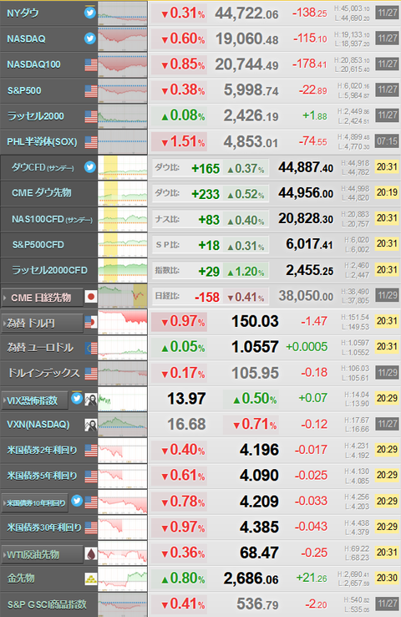Open the NAS100CFD(サンデー) link
Screen dimensions: 401x617
pyautogui.click(x=52, y=219)
